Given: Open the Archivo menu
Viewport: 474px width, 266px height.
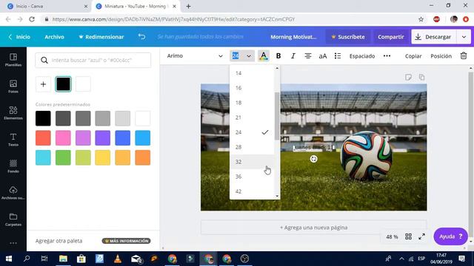Looking at the screenshot, I should [x=54, y=37].
